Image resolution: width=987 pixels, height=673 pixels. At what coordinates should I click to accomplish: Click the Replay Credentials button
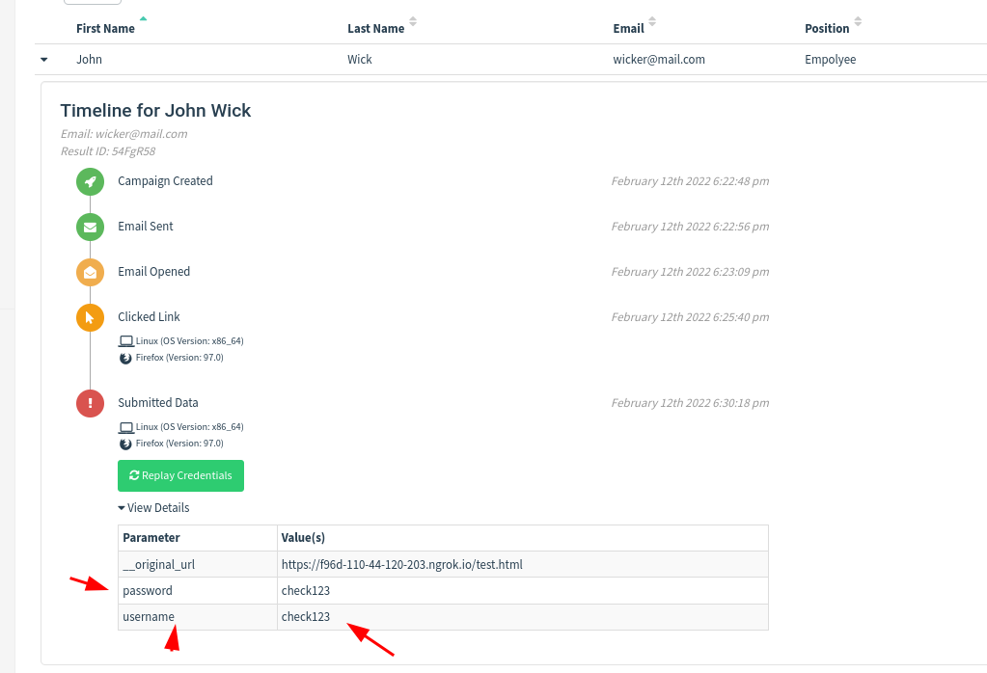coord(180,475)
